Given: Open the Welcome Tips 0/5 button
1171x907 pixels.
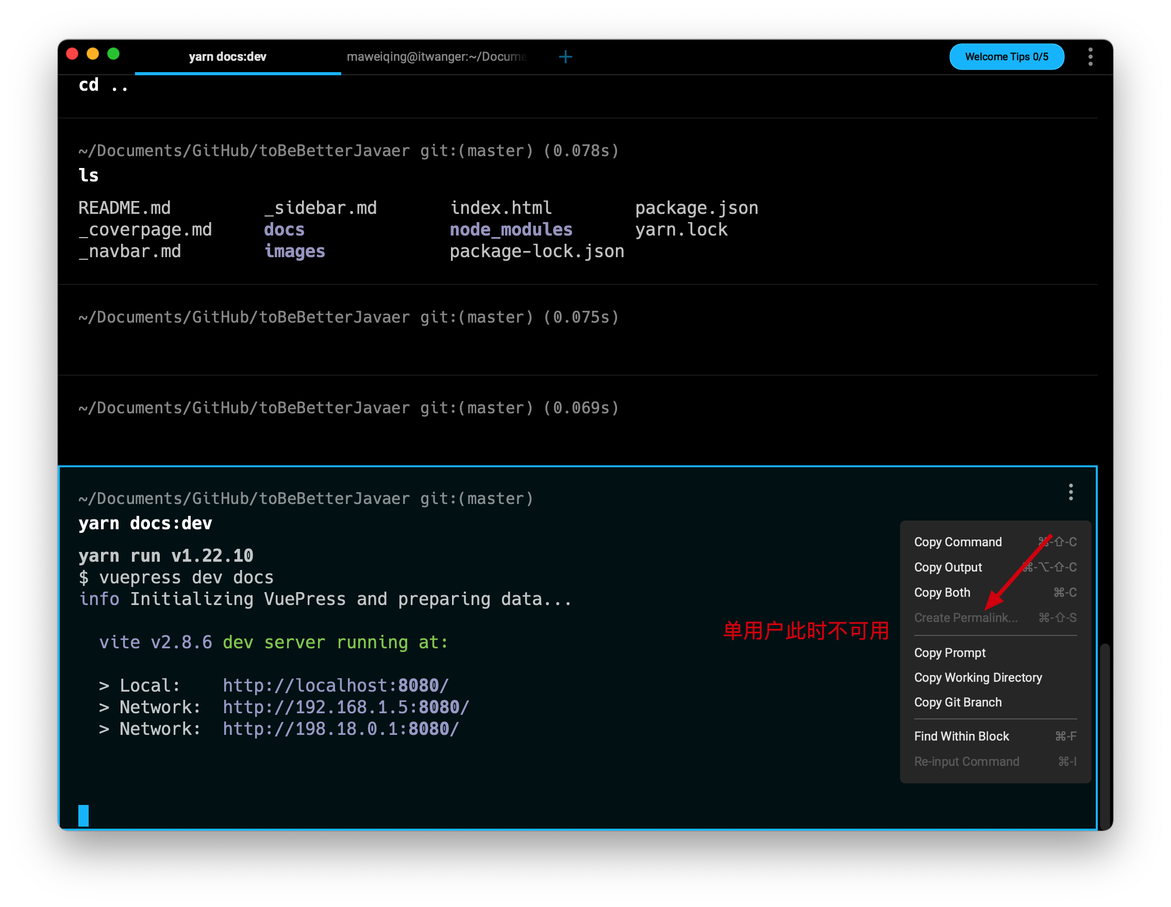Looking at the screenshot, I should tap(1007, 57).
